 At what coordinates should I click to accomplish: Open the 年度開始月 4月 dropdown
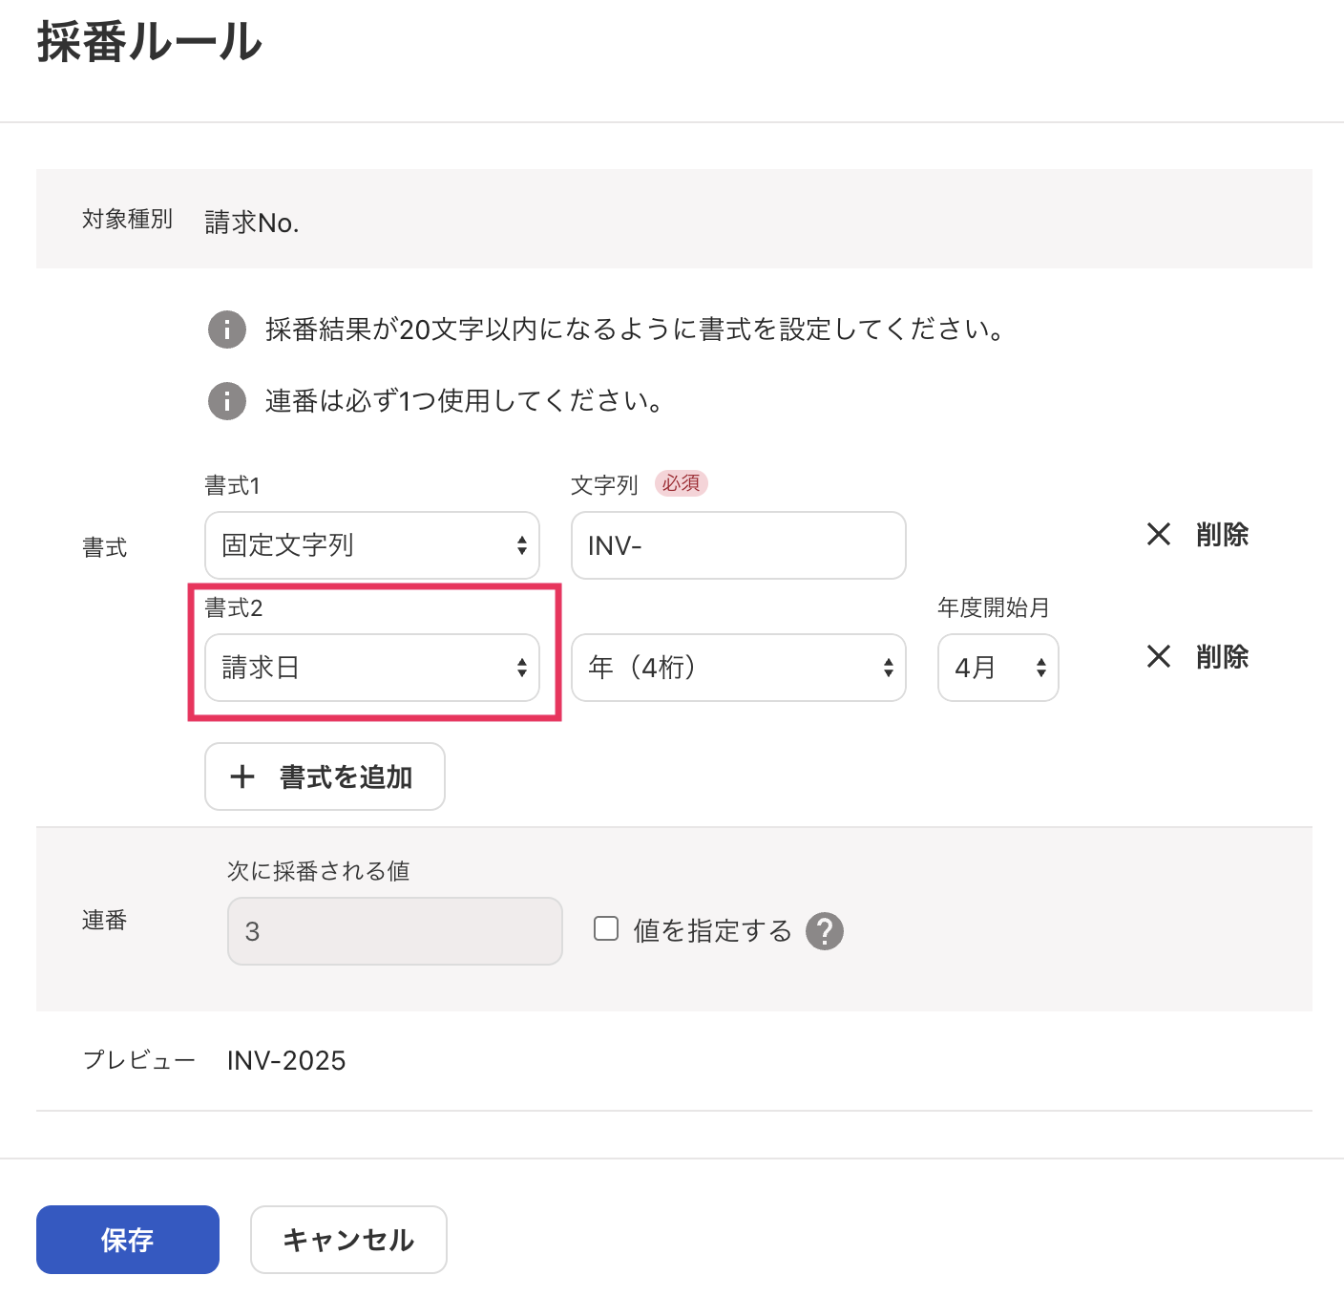coord(998,668)
